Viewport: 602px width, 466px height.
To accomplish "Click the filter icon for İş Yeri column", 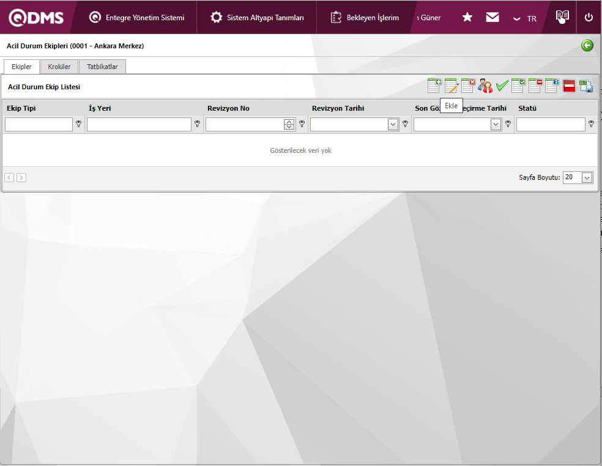I will point(198,124).
